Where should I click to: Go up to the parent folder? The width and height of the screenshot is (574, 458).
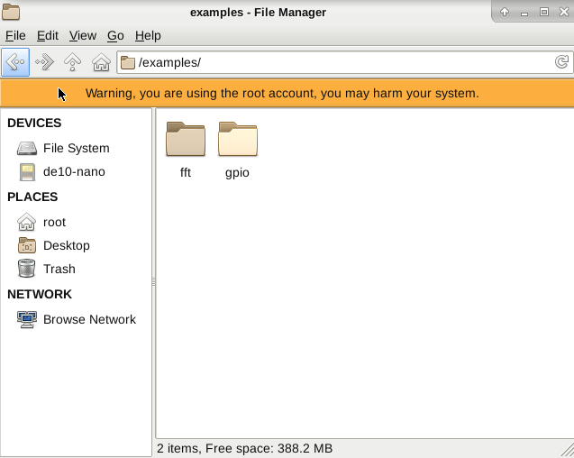[73, 62]
